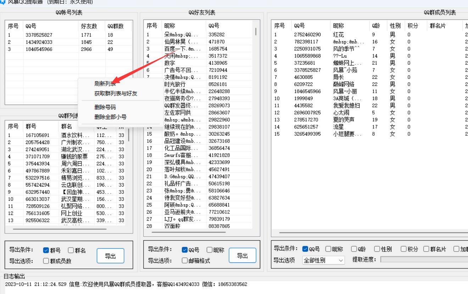468x294 pixels.
Task: Click Q龄 column header in member list
Action: 378,26
